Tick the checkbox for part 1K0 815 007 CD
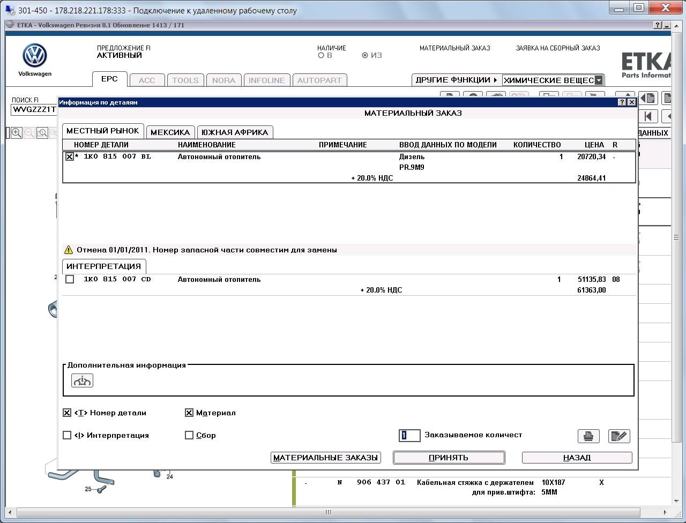This screenshot has height=523, width=686. (70, 279)
